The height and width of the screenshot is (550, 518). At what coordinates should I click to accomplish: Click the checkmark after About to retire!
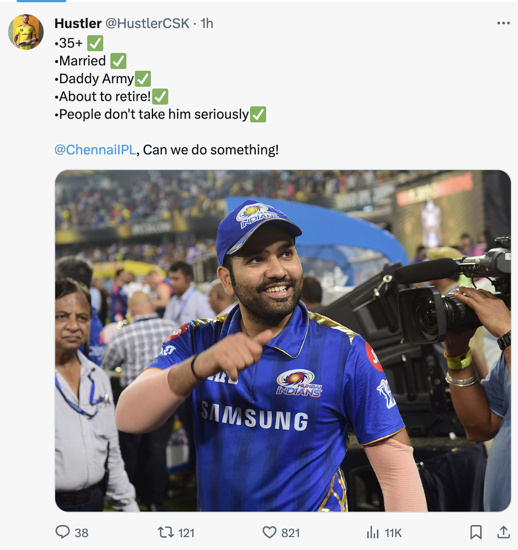pyautogui.click(x=160, y=97)
